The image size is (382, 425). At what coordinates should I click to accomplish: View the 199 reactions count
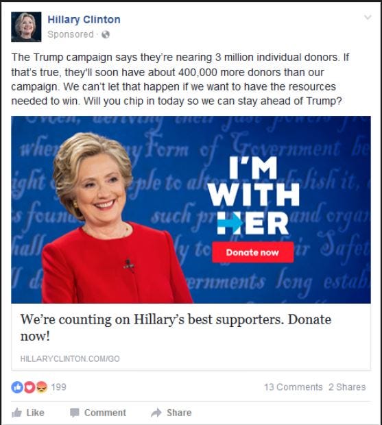coord(58,387)
